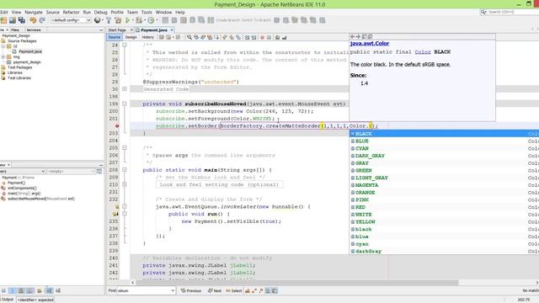Viewport: 539px width, 303px height.
Task: Select initComponents() in Navigator
Action: click(22, 188)
